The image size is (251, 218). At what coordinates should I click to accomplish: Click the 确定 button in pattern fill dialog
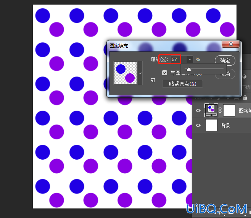tap(225, 60)
